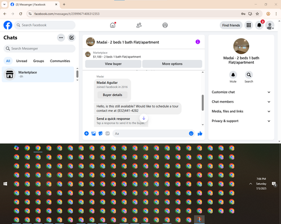Click the browser address bar URL
Image resolution: width=281 pixels, height=224 pixels.
(x=67, y=14)
